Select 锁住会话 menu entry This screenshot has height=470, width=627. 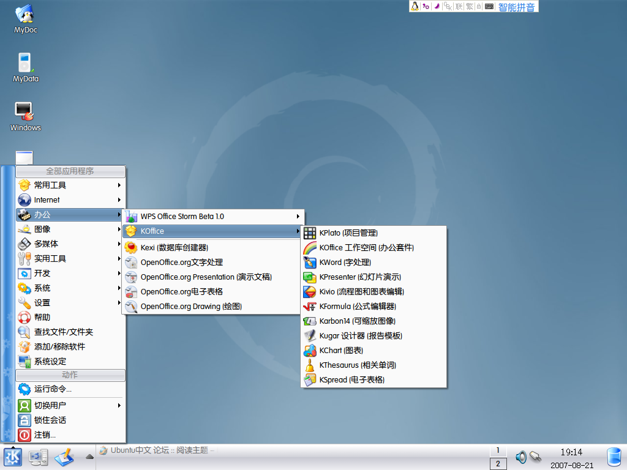[70, 420]
